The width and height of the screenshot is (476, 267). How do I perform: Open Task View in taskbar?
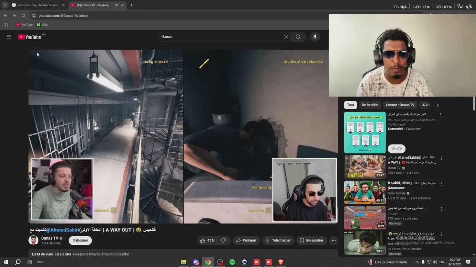coord(29,262)
